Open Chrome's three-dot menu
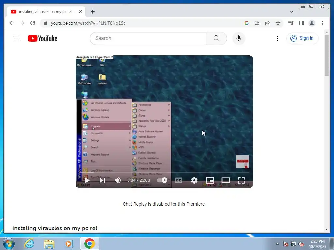 click(322, 23)
